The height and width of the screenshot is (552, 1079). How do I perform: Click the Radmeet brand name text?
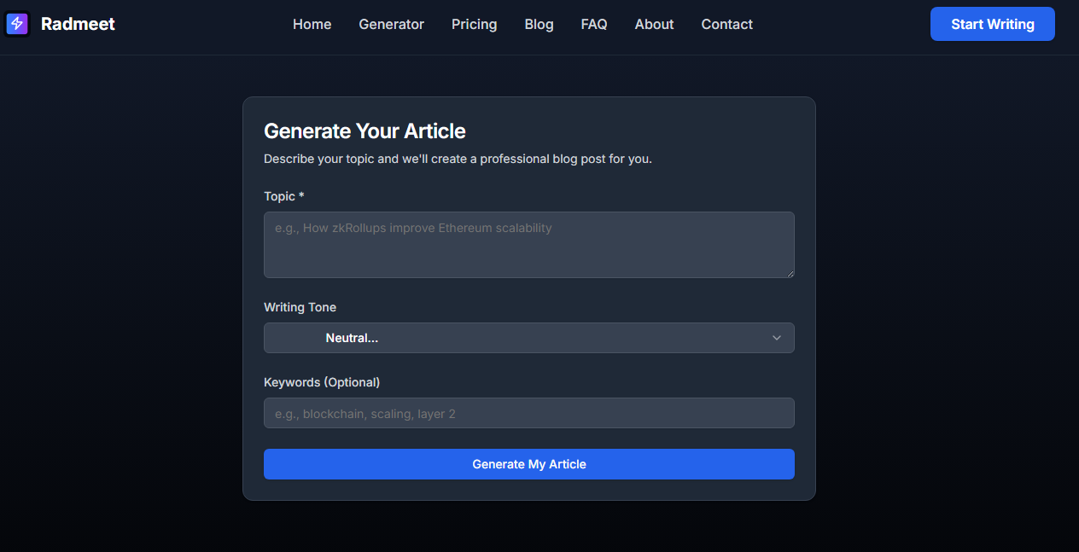[x=78, y=24]
